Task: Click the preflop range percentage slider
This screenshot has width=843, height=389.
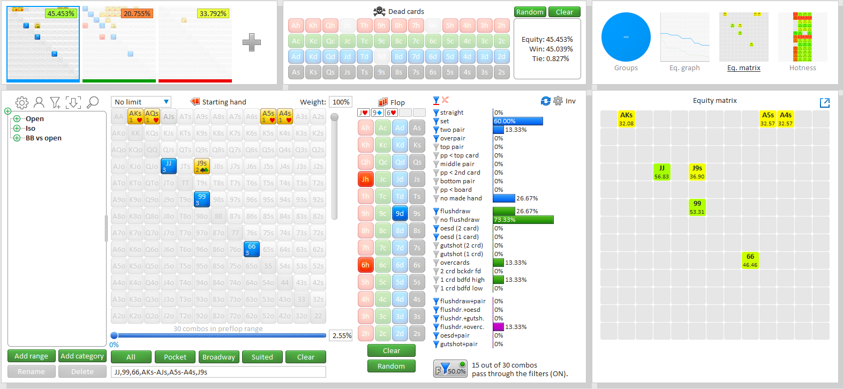Action: (x=220, y=336)
